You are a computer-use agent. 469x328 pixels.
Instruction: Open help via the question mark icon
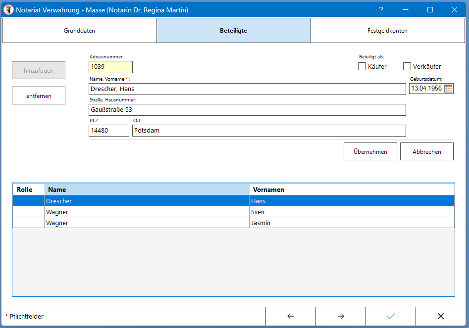click(381, 10)
